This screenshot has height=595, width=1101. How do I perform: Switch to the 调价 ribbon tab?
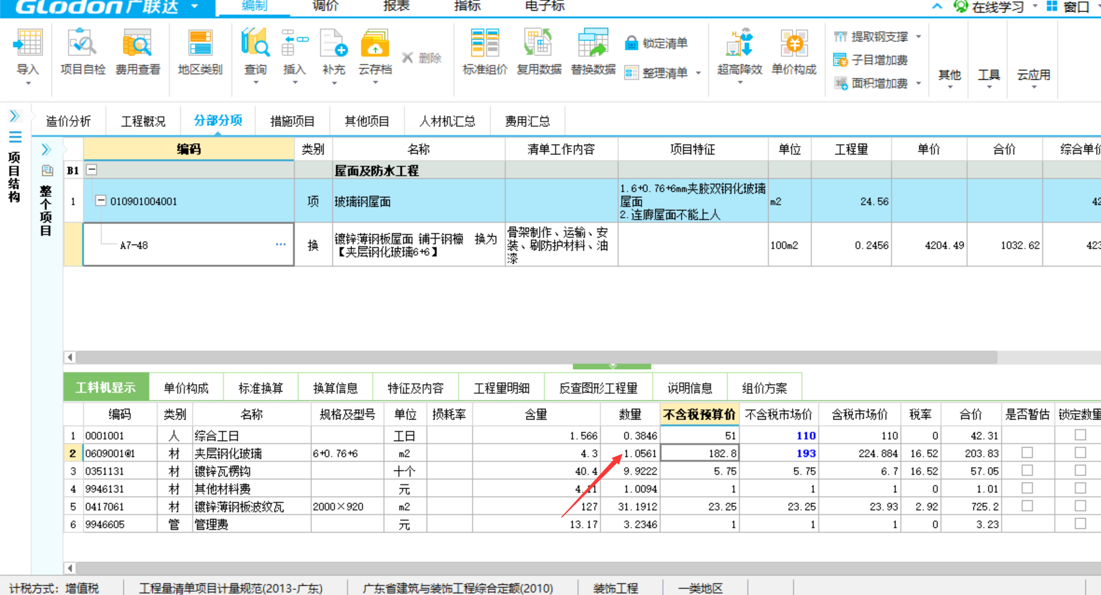click(x=325, y=6)
